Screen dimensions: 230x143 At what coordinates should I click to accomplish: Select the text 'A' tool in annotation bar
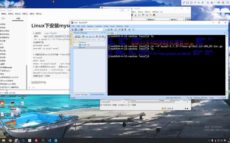point(199,3)
